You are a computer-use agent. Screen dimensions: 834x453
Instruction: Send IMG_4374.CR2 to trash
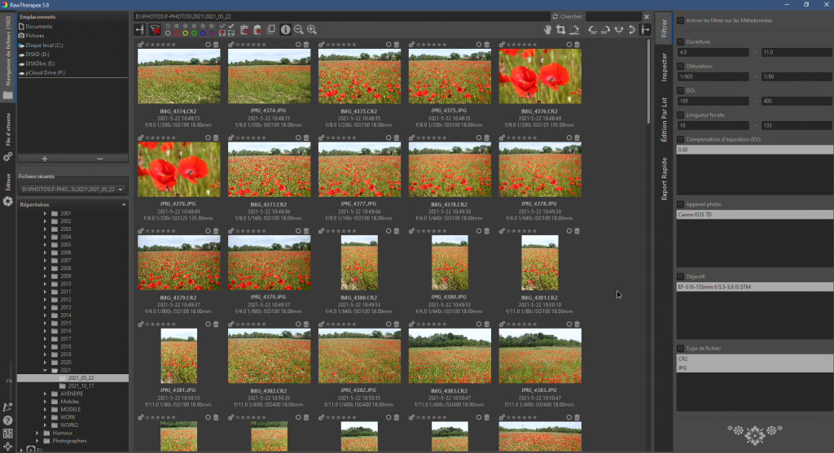click(216, 45)
